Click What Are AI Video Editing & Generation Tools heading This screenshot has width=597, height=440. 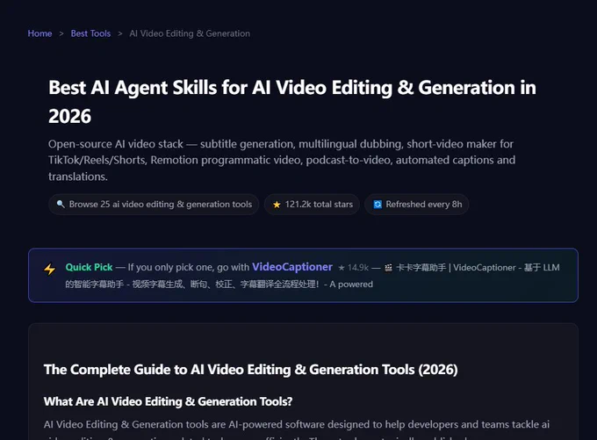[x=168, y=401]
